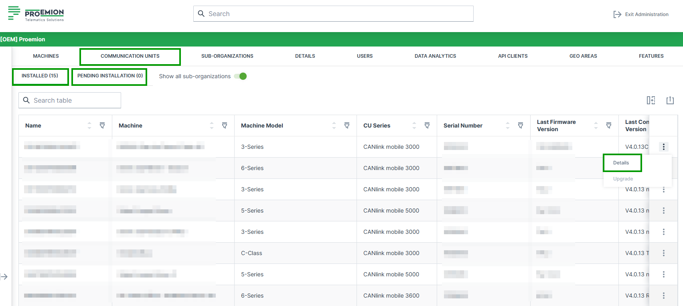The image size is (683, 306).
Task: Click Exit Administration link
Action: click(x=641, y=14)
